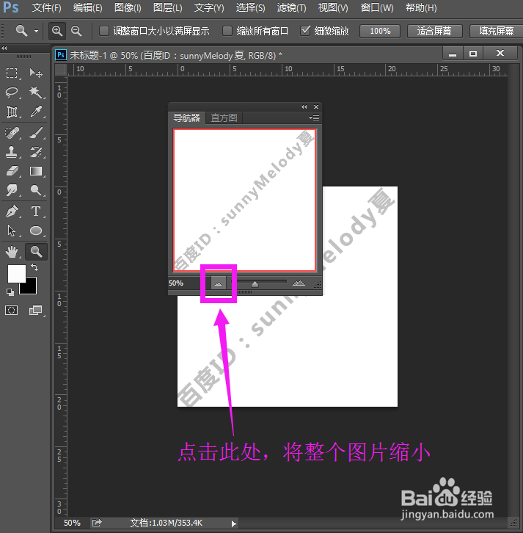Select the Horizontal Type tool

[x=36, y=211]
